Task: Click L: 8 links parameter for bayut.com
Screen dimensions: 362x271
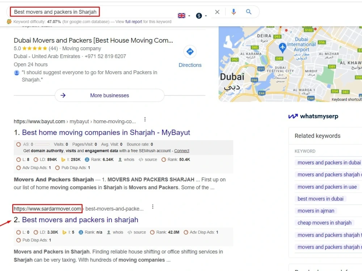Action: [x=23, y=159]
